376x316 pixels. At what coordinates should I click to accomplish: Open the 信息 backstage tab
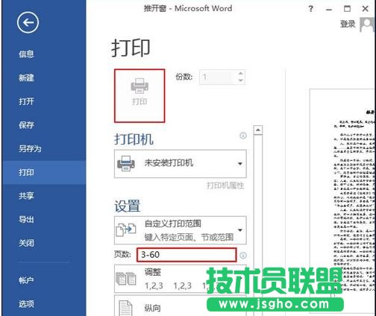26,54
